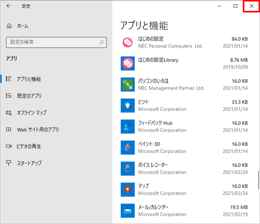This screenshot has width=260, height=224.
Task: Open the ホーム home icon
Action: 9,26
